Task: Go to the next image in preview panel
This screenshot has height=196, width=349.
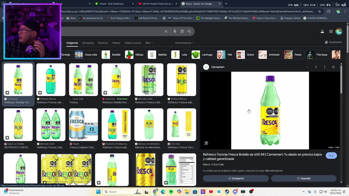Action: (x=316, y=67)
